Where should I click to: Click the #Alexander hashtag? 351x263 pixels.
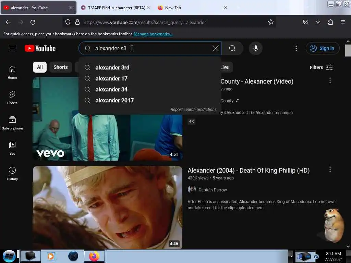coord(234,112)
